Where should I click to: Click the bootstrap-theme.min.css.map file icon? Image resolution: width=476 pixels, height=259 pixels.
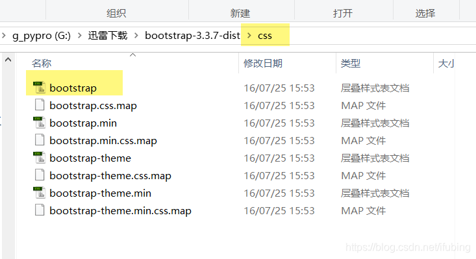[x=40, y=210]
